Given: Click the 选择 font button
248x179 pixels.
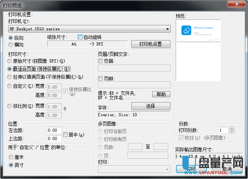Looking at the screenshot, I should click(x=150, y=106).
